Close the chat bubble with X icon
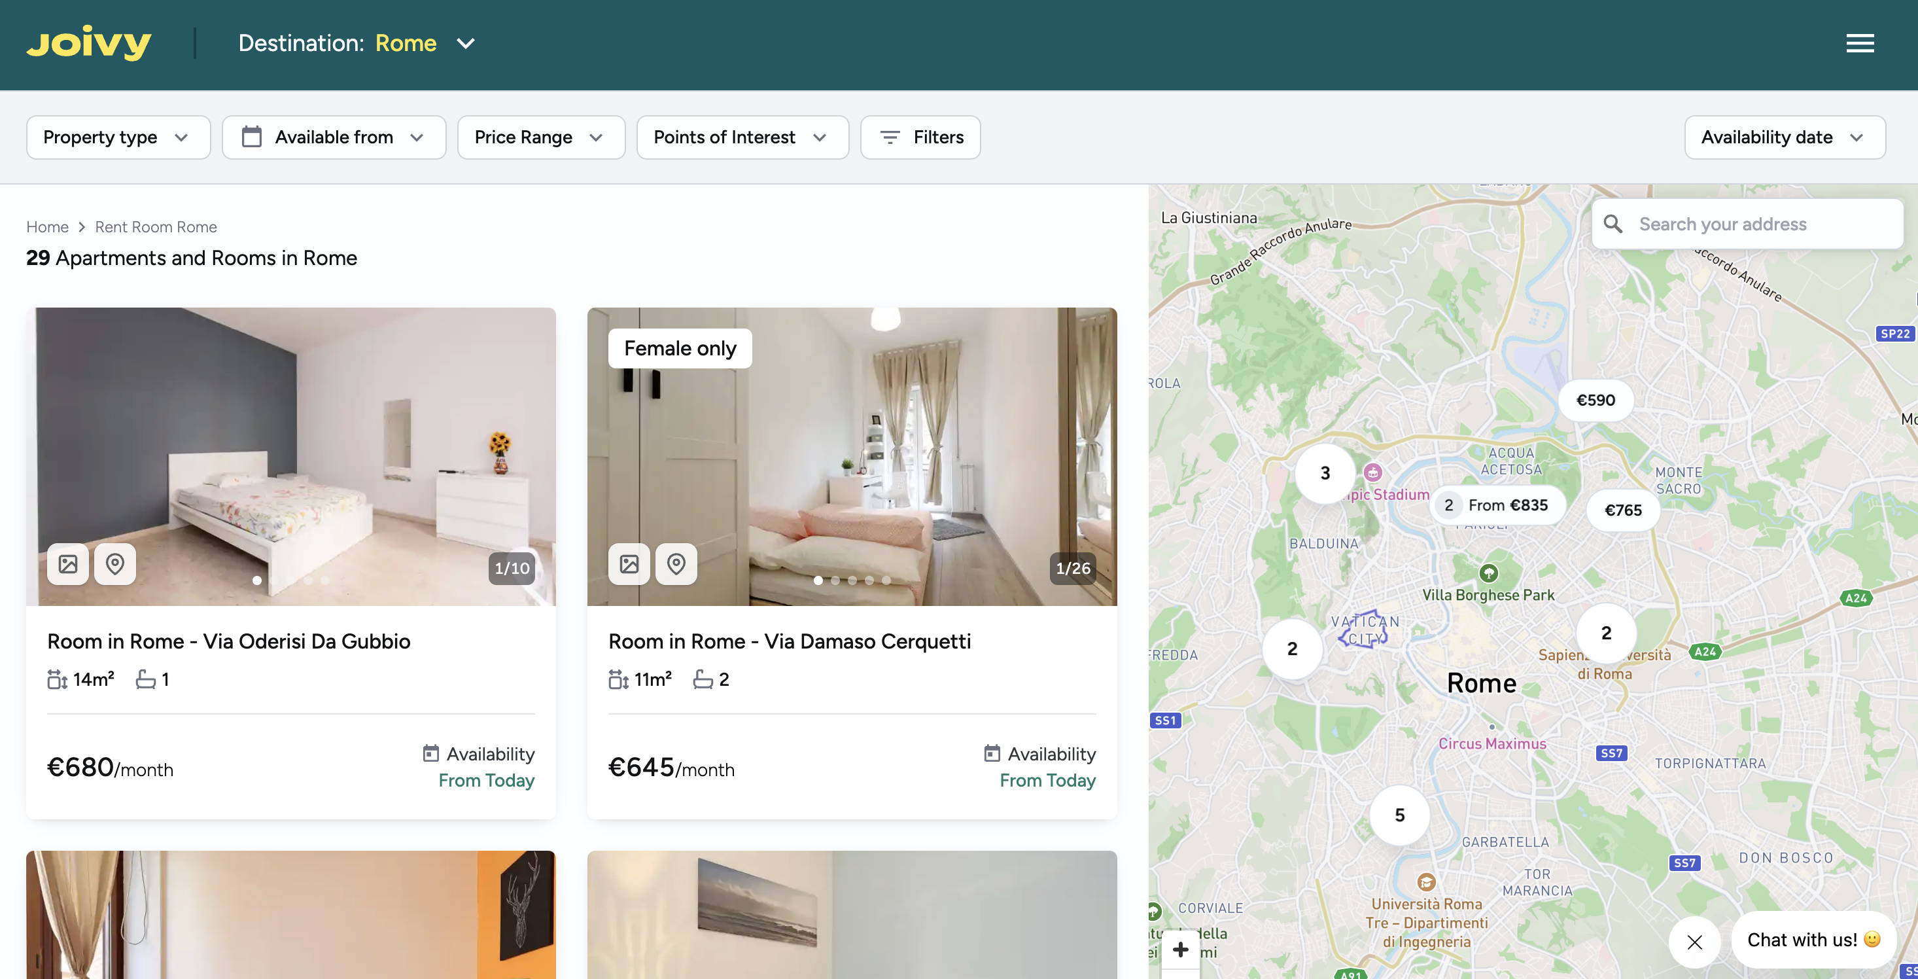Viewport: 1918px width, 979px height. [x=1694, y=942]
